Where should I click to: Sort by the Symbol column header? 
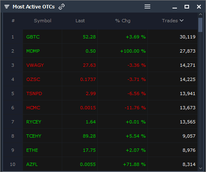tap(42, 21)
